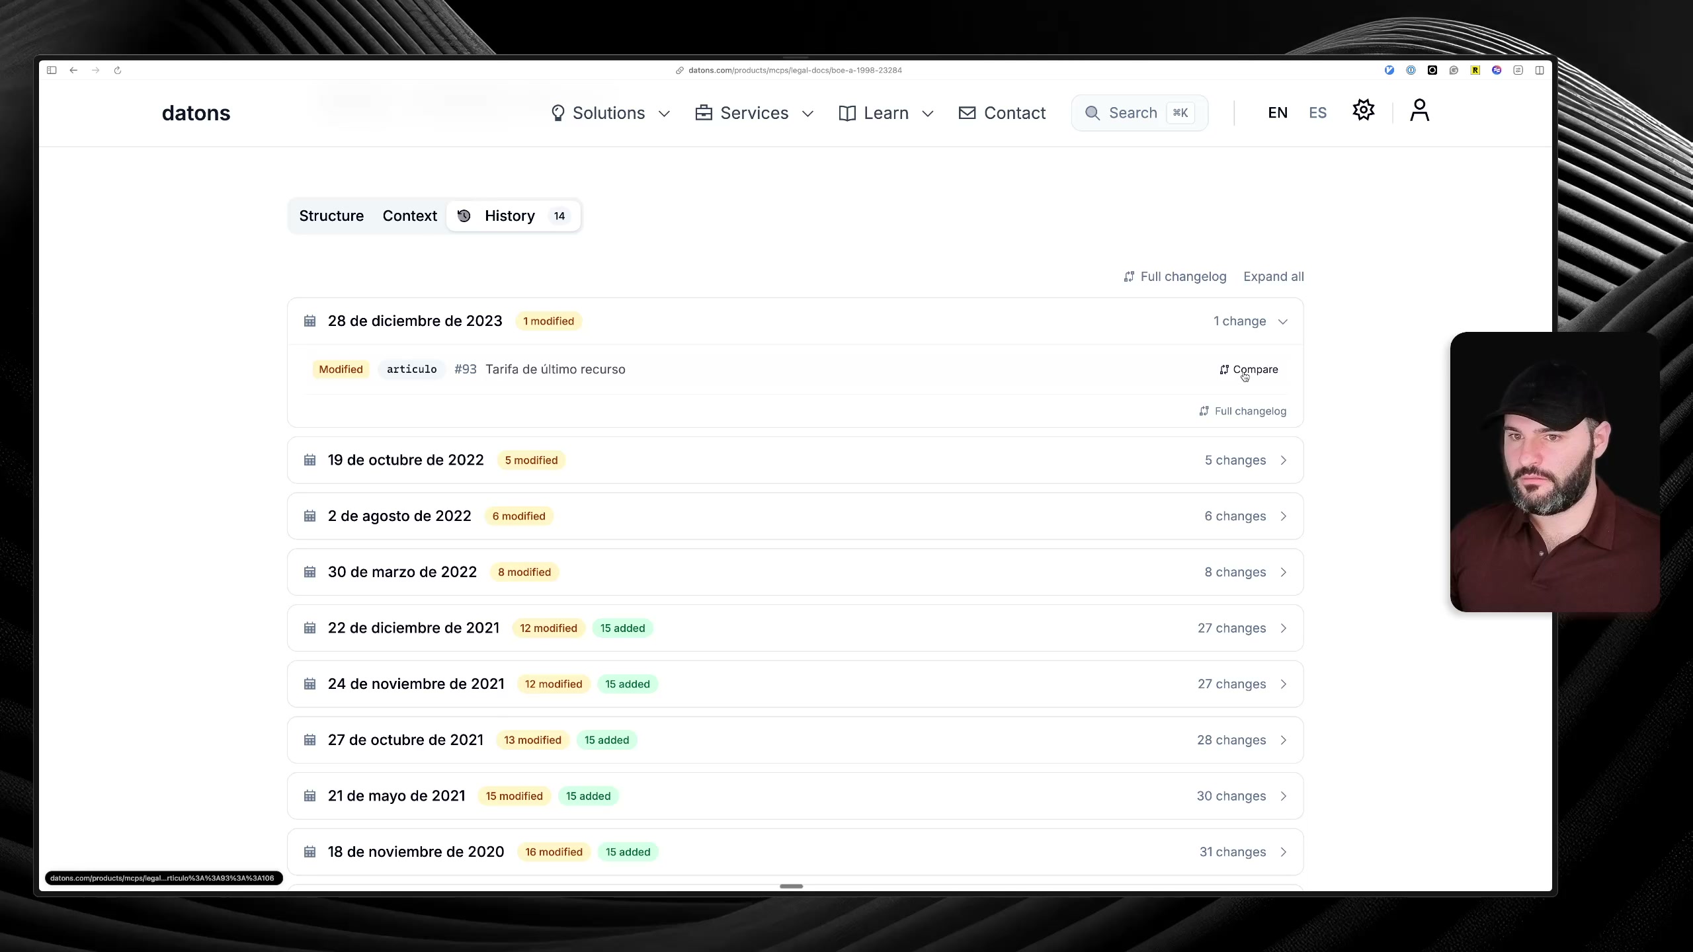Collapse the 28 de diciembre de 2023 entry
This screenshot has width=1693, height=952.
coord(1282,322)
